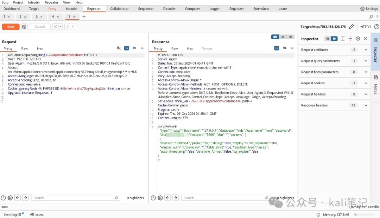Select Notes side tab
Screen dimensions: 380x218
pos(375,85)
